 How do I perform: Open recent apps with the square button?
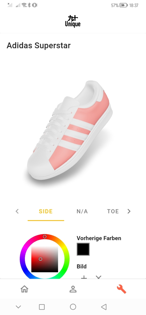[x=42, y=307]
